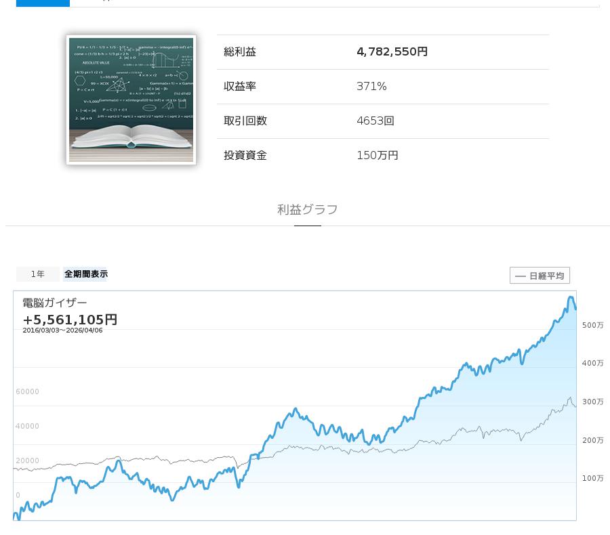Click total profit value 4,782,550円
Viewport: 610px width, 535px height.
point(392,52)
